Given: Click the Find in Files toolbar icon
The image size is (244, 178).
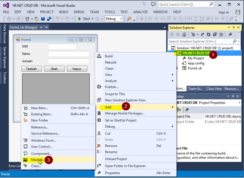Looking at the screenshot, I should [129, 19].
